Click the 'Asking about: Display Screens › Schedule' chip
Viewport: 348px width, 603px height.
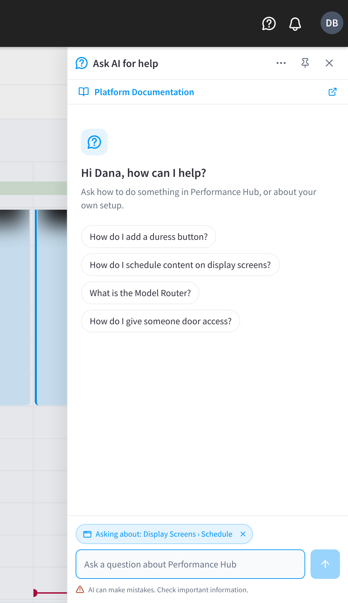tap(164, 534)
